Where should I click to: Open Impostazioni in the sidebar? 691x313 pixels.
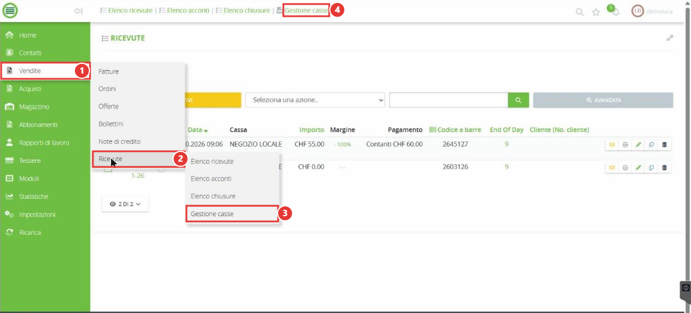coord(45,214)
